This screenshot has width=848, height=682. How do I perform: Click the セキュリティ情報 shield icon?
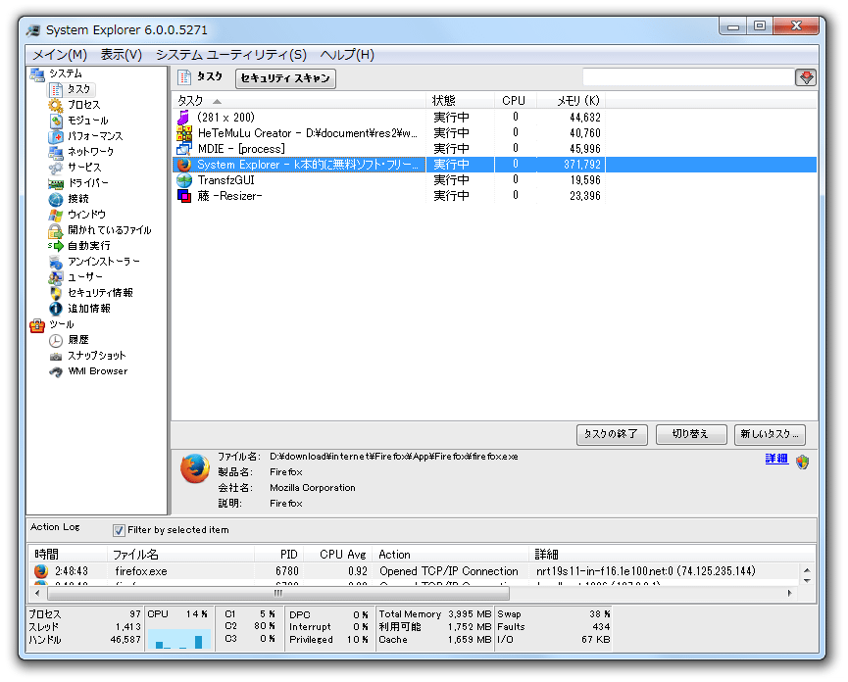(x=56, y=293)
